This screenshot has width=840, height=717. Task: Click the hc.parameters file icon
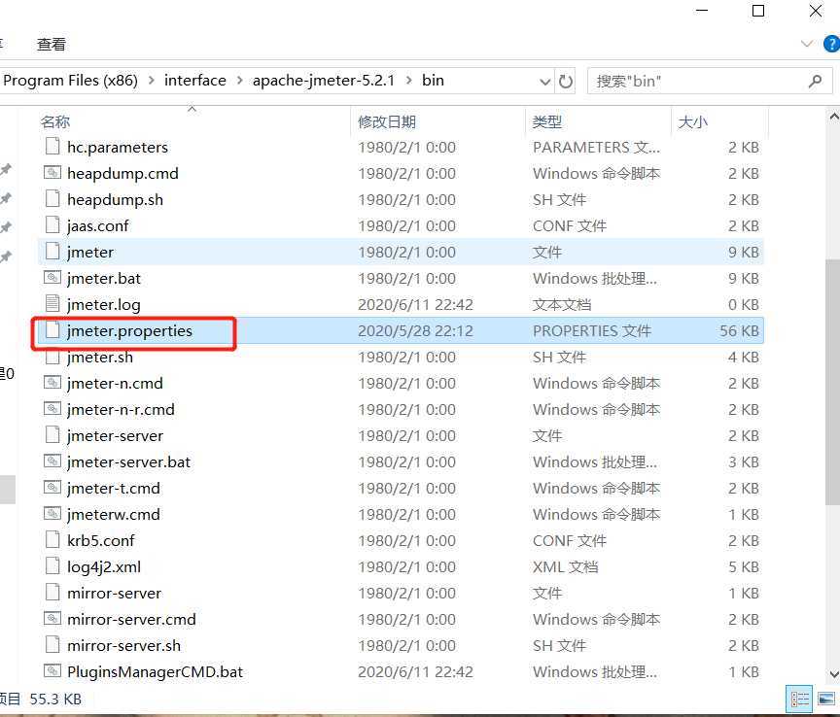(x=52, y=146)
